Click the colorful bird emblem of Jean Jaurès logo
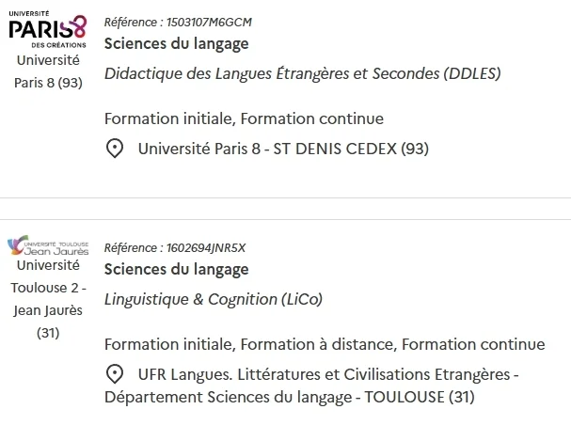This screenshot has height=441, width=571. tap(16, 244)
